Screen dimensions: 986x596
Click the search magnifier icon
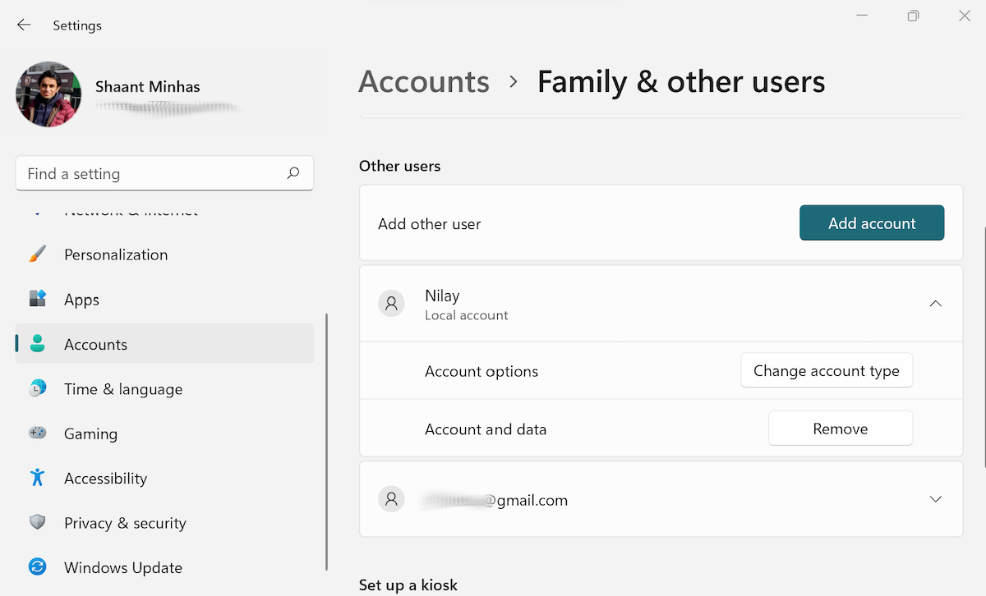(x=293, y=173)
